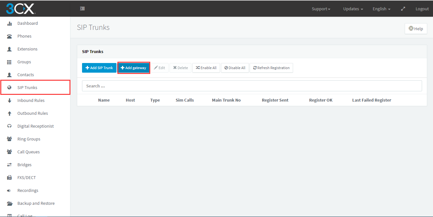Click the Call Queues people icon
Image resolution: width=433 pixels, height=217 pixels.
[x=9, y=152]
